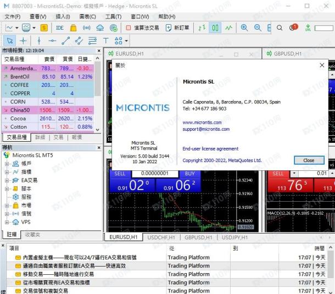Open the 插入(I) menu

(63, 16)
